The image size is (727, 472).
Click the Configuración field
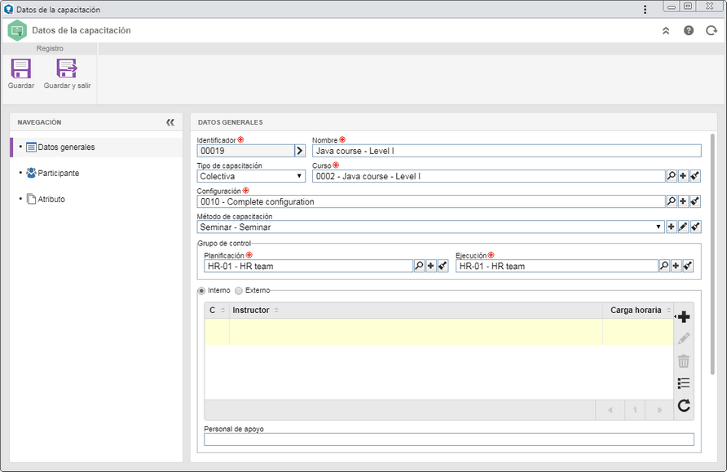[430, 201]
